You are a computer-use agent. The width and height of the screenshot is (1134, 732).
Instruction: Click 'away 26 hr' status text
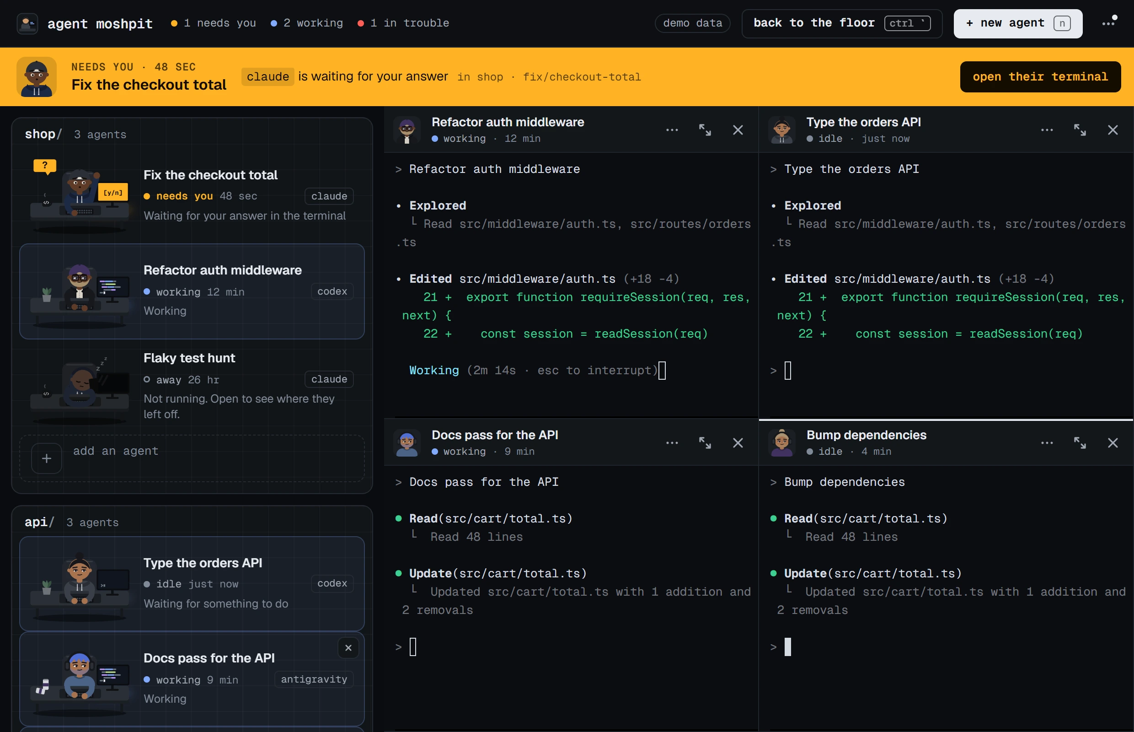tap(182, 379)
